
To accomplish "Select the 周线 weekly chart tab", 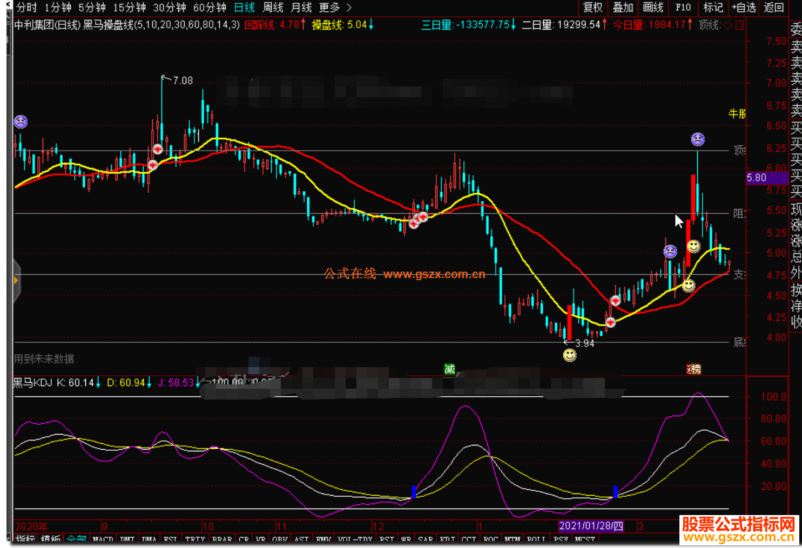I will pos(273,8).
